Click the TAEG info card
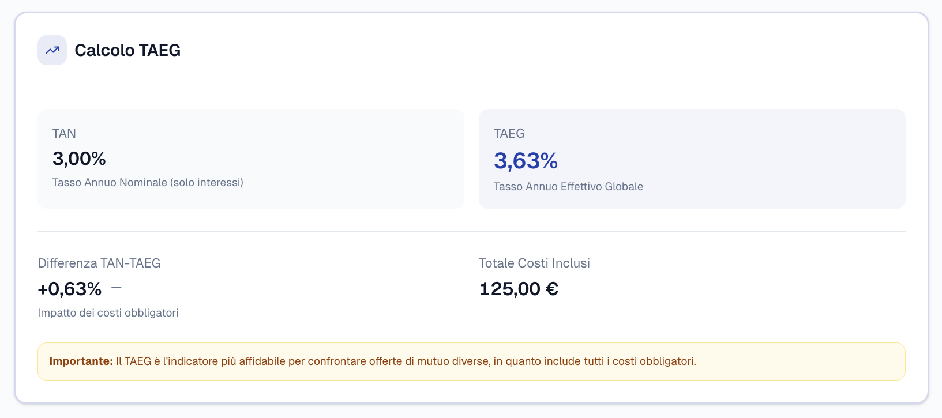 pyautogui.click(x=692, y=159)
